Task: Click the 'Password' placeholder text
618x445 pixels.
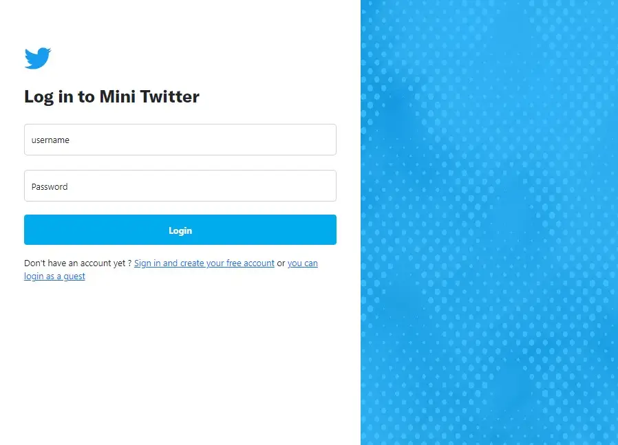Action: coord(50,186)
